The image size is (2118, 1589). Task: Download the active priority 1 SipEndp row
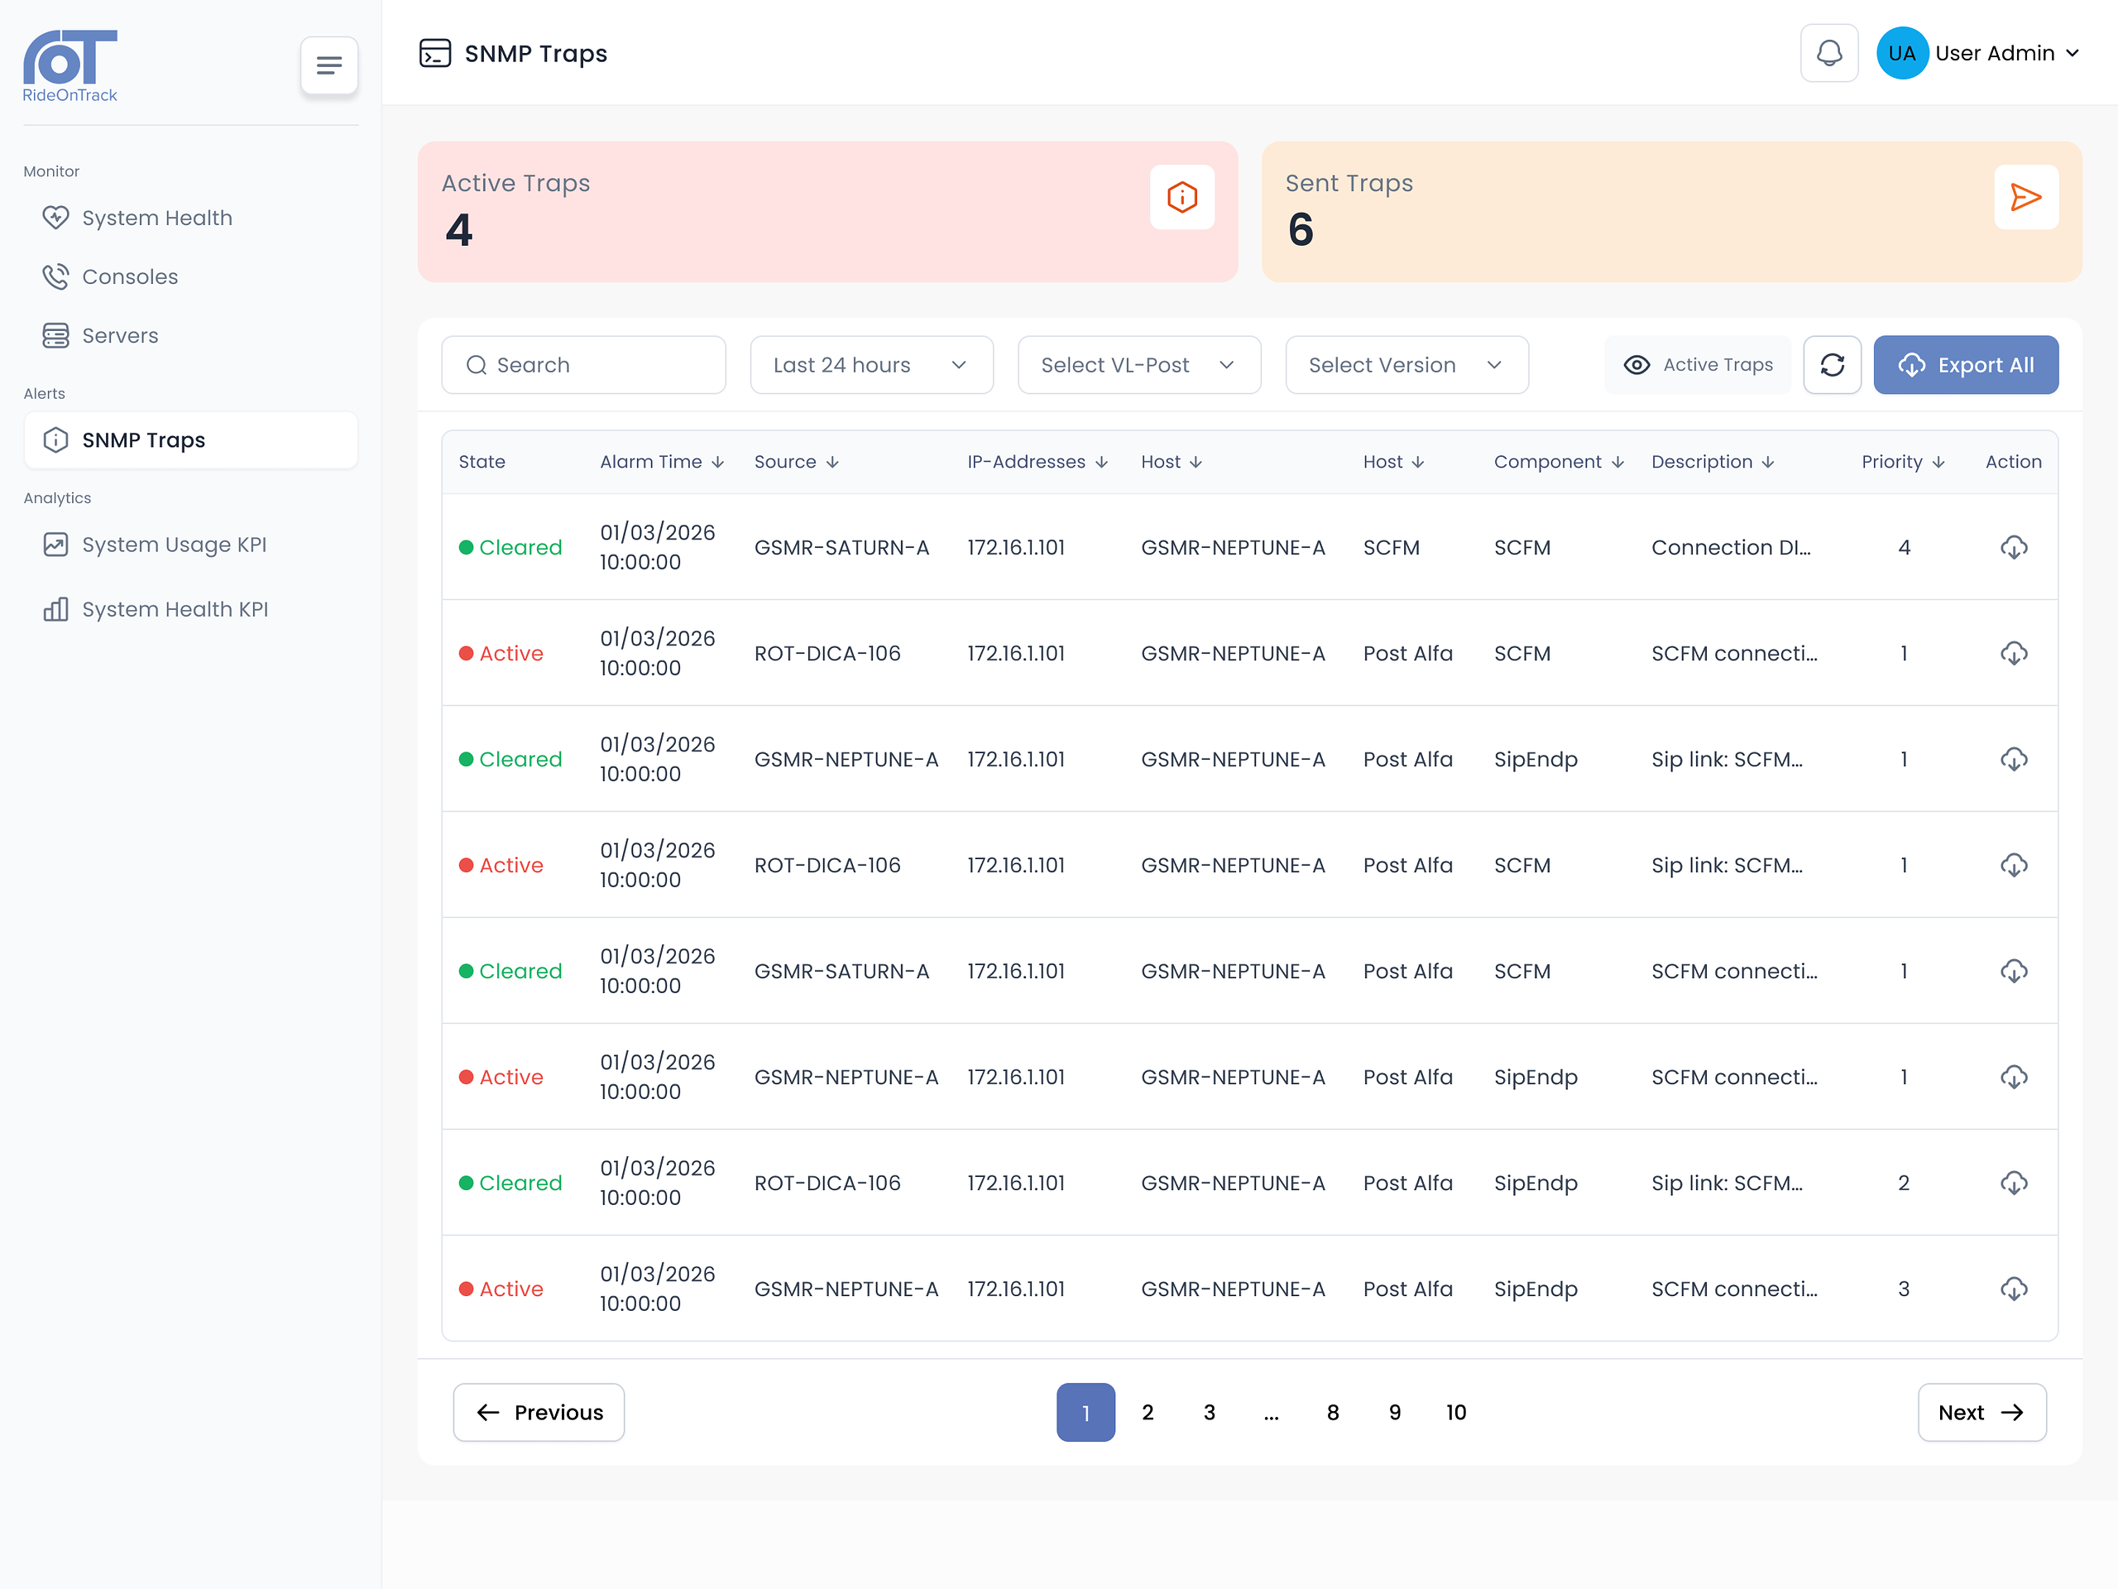2014,1078
